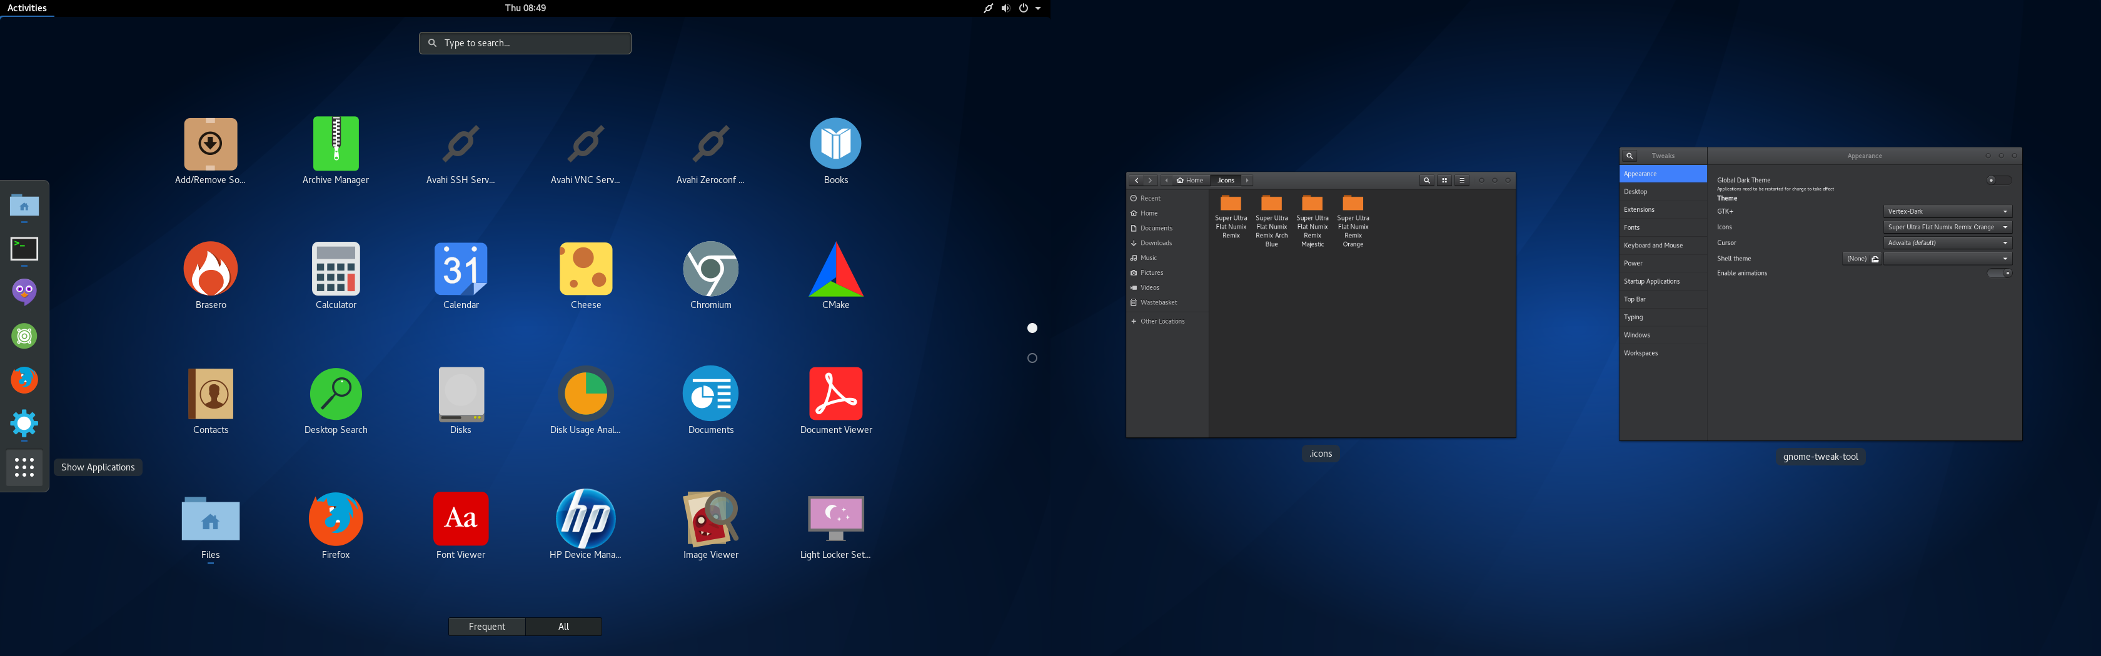Screen dimensions: 2101x656
Task: Open Icons theme dropdown
Action: [1948, 227]
